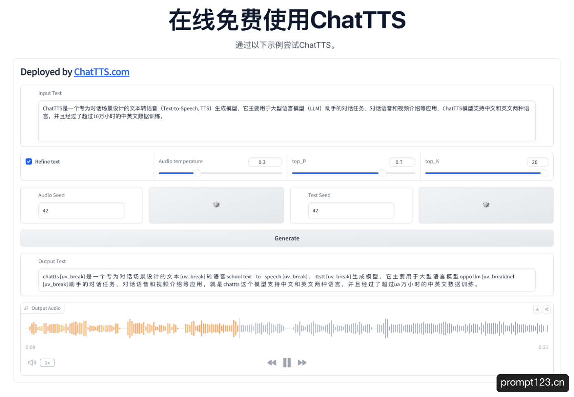574x397 pixels.
Task: Click the Input Text area
Action: (287, 121)
